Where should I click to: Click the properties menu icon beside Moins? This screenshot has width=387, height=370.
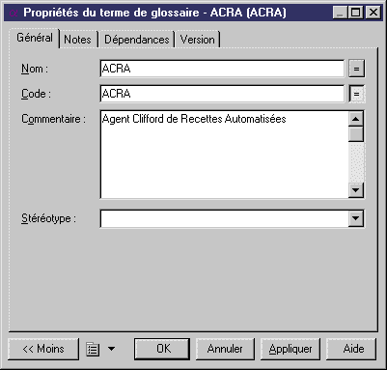pos(93,349)
